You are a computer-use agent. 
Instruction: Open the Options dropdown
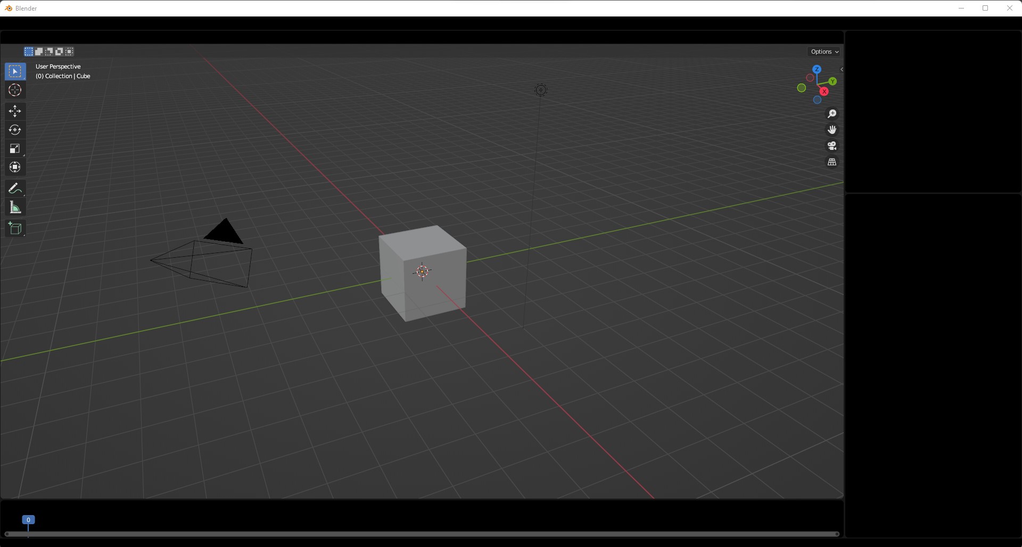tap(825, 52)
